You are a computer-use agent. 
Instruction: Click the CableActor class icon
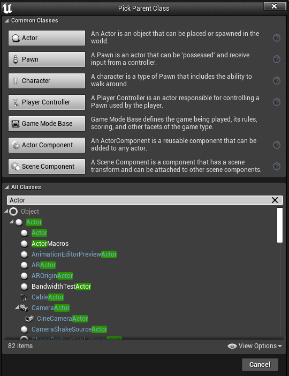click(x=24, y=297)
